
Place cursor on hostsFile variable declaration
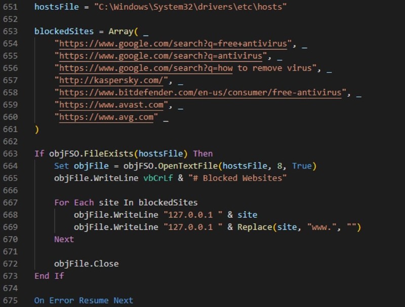tap(57, 7)
